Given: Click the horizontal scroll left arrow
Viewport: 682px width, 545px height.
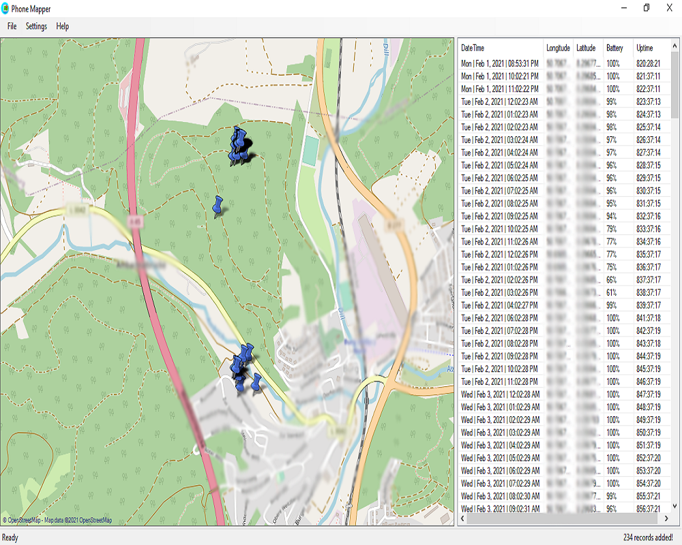Looking at the screenshot, I should pos(462,519).
